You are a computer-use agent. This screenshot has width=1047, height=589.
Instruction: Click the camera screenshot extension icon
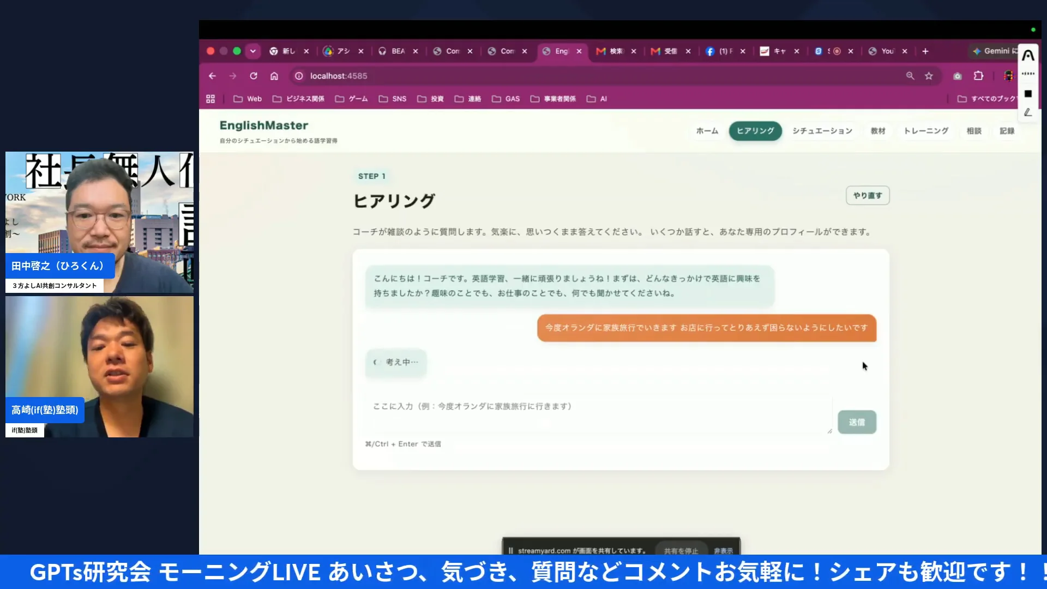click(x=958, y=76)
